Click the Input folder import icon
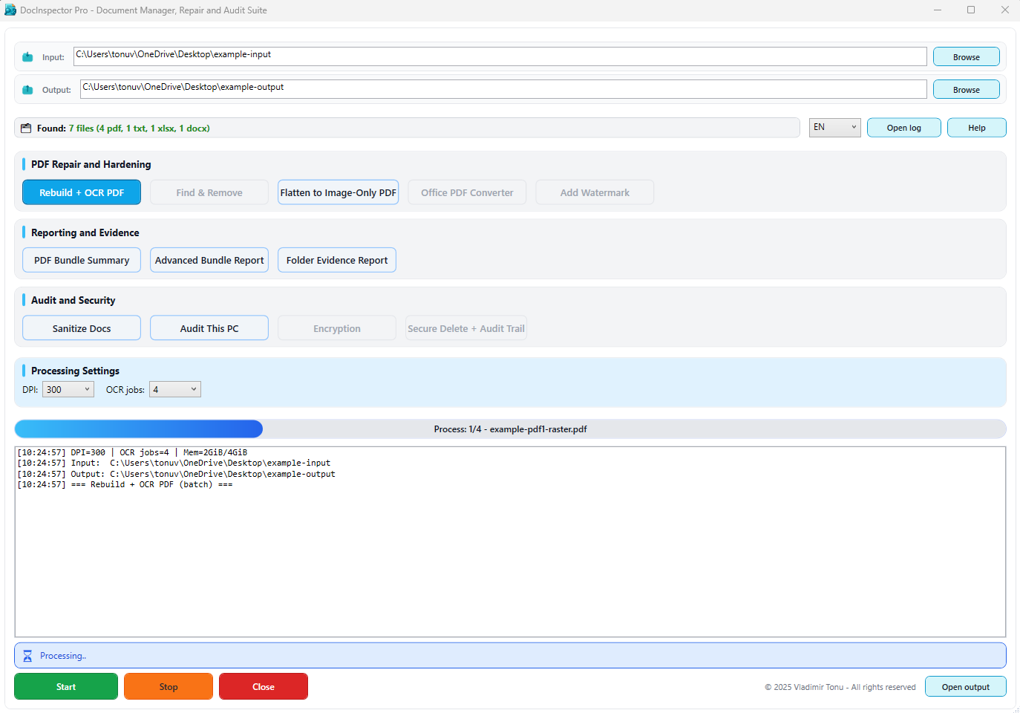 coord(27,56)
